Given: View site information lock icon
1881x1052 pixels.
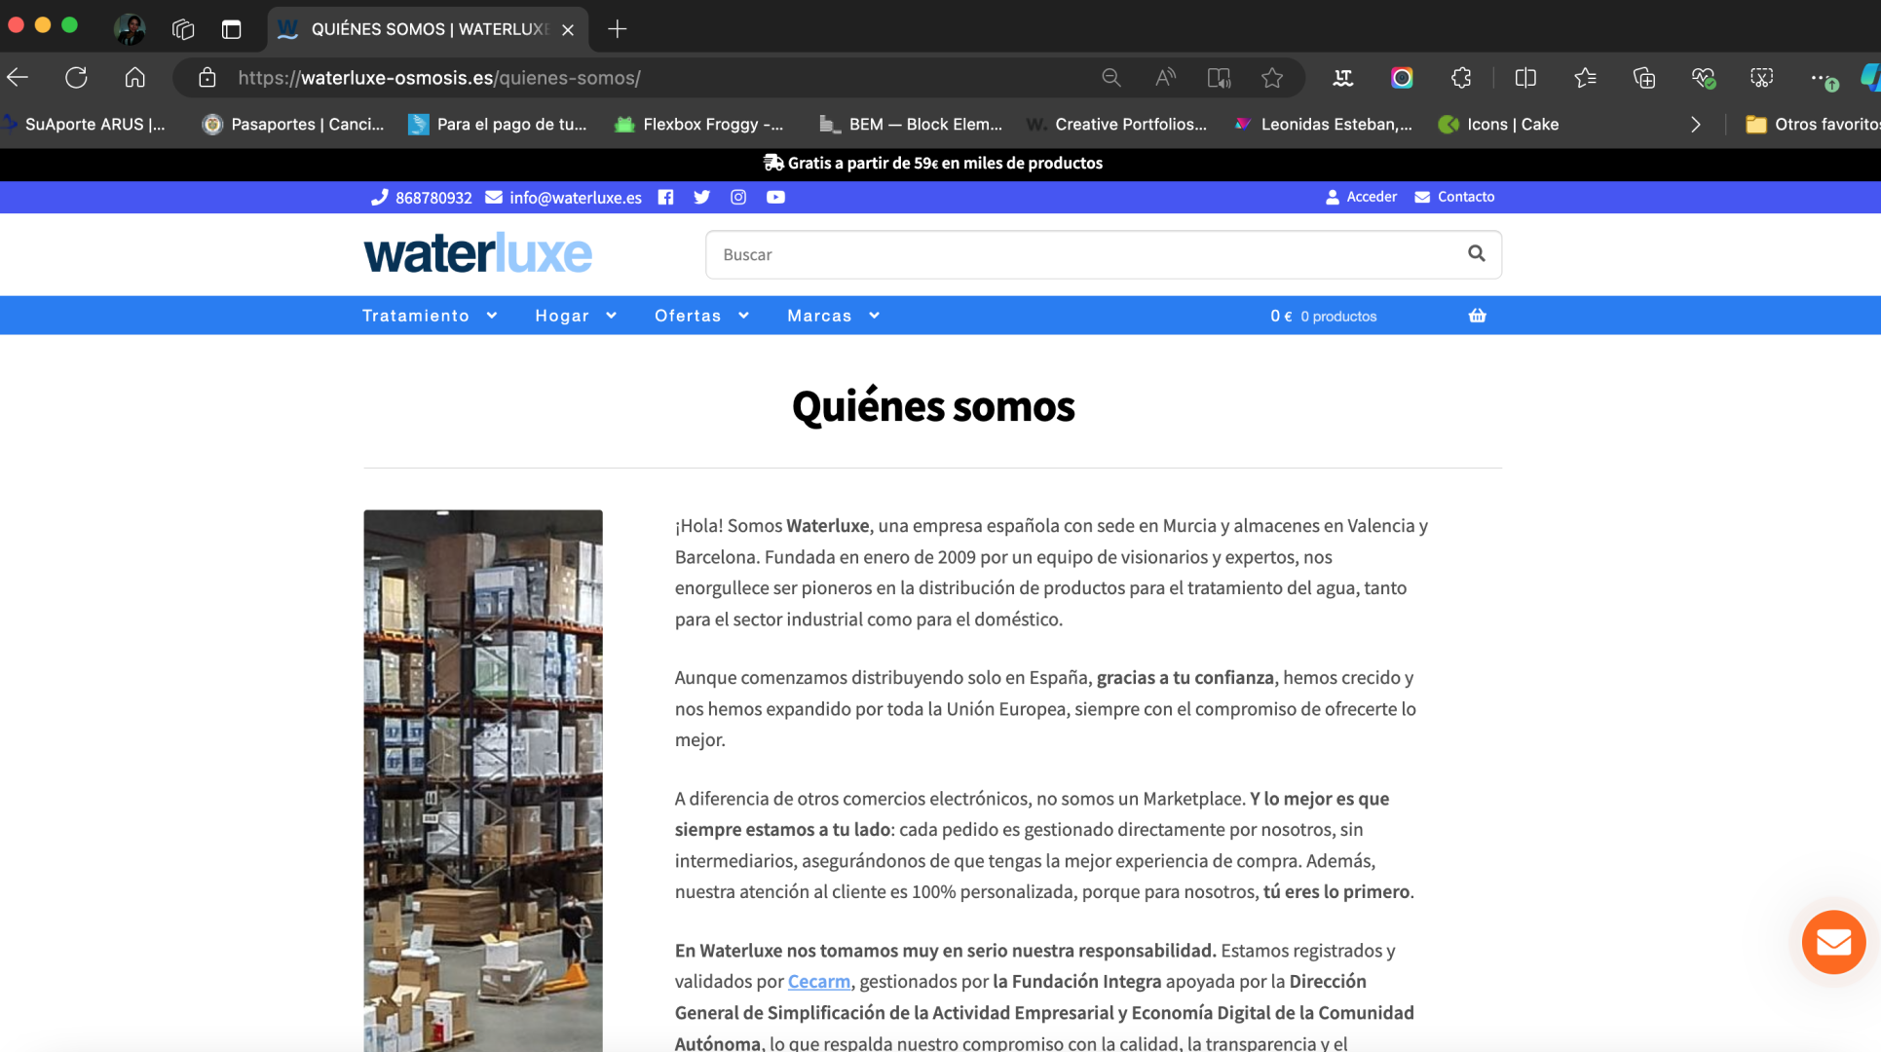Looking at the screenshot, I should [207, 78].
